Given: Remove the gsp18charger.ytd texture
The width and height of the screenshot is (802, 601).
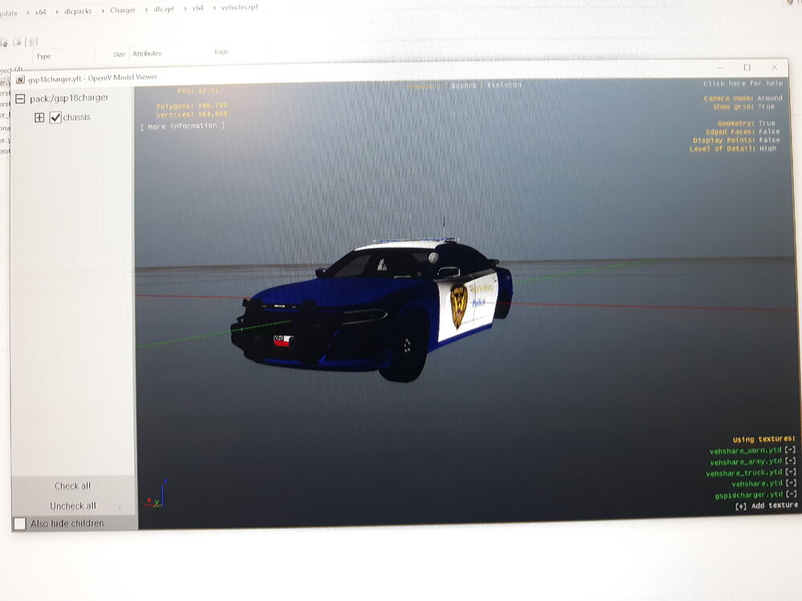Looking at the screenshot, I should (791, 495).
